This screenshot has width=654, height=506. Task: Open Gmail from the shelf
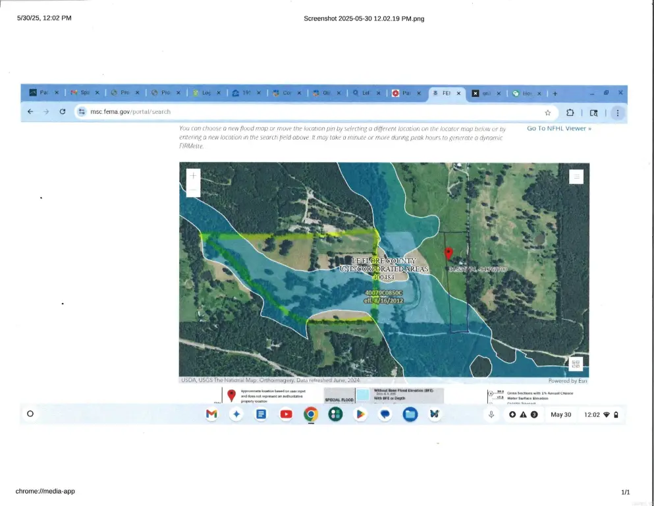(211, 414)
